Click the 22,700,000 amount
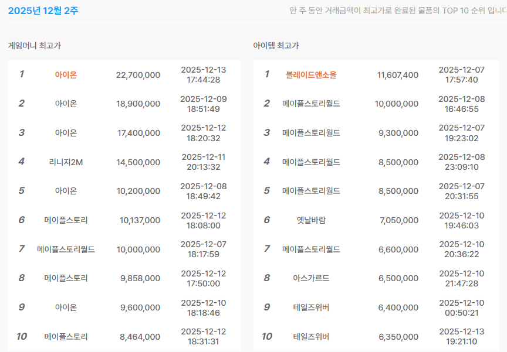The width and height of the screenshot is (507, 352). (x=138, y=75)
